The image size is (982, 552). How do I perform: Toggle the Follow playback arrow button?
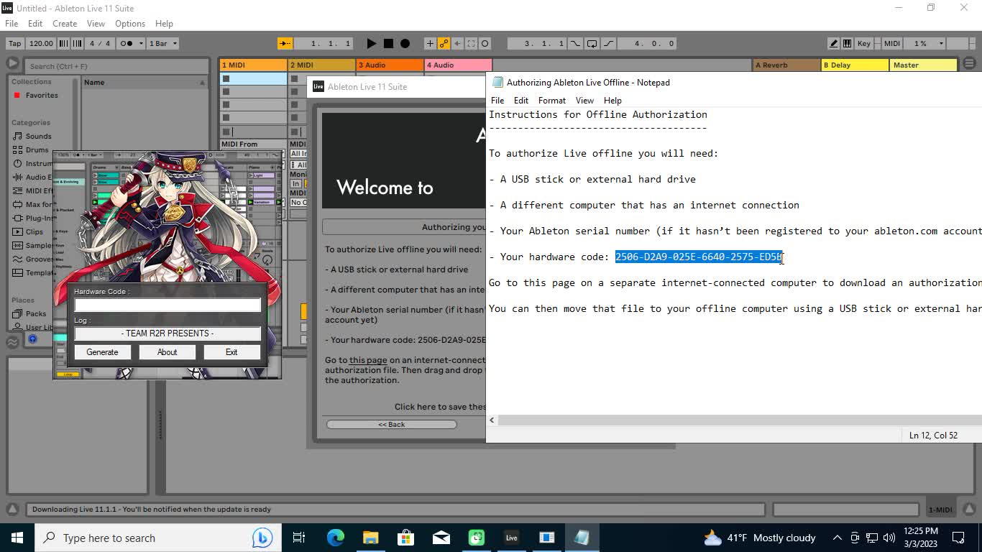tap(285, 43)
